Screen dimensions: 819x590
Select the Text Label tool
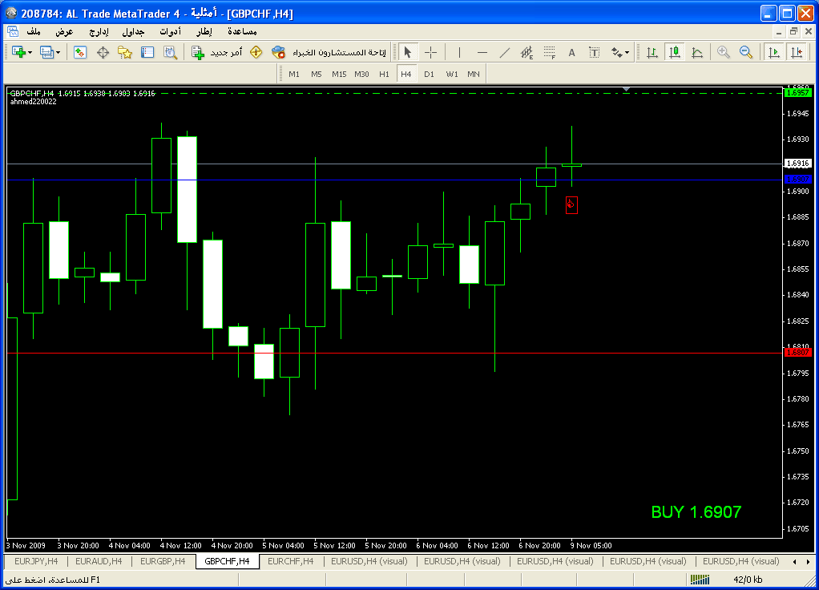[594, 52]
